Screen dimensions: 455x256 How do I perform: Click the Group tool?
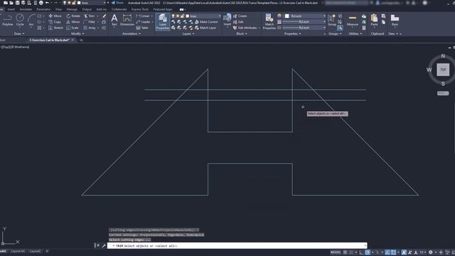pyautogui.click(x=332, y=20)
